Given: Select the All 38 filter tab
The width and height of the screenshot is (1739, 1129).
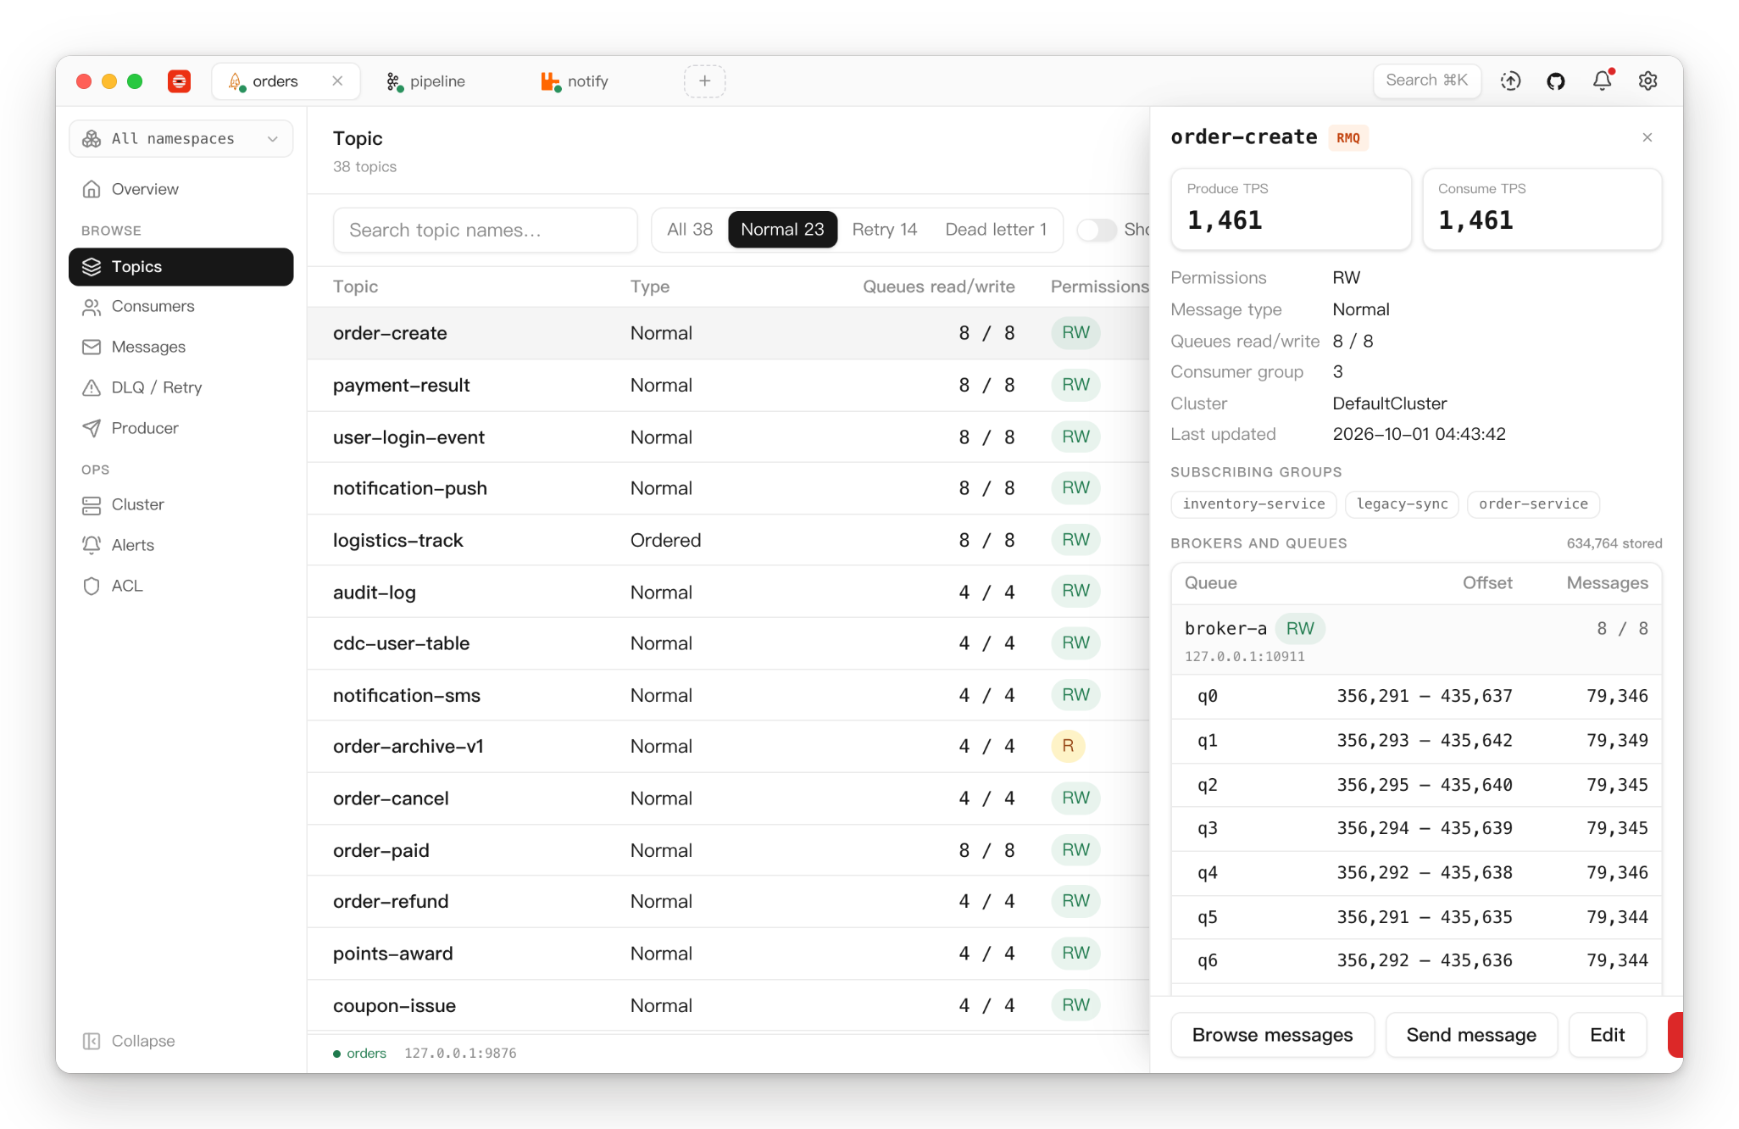Looking at the screenshot, I should (690, 230).
